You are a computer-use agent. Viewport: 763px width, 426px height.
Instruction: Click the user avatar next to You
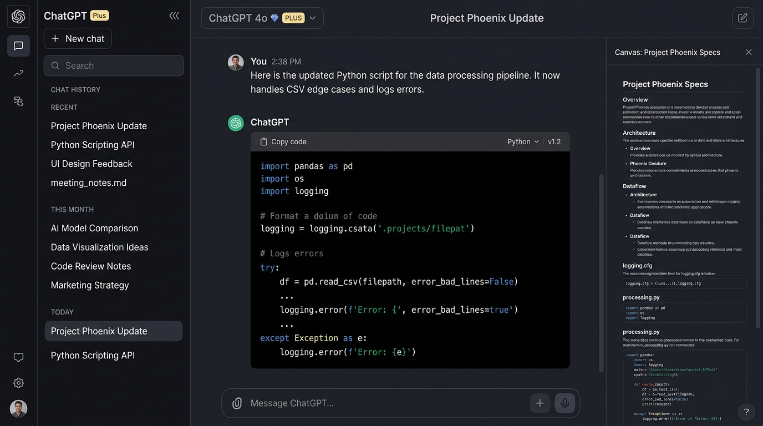coord(236,62)
